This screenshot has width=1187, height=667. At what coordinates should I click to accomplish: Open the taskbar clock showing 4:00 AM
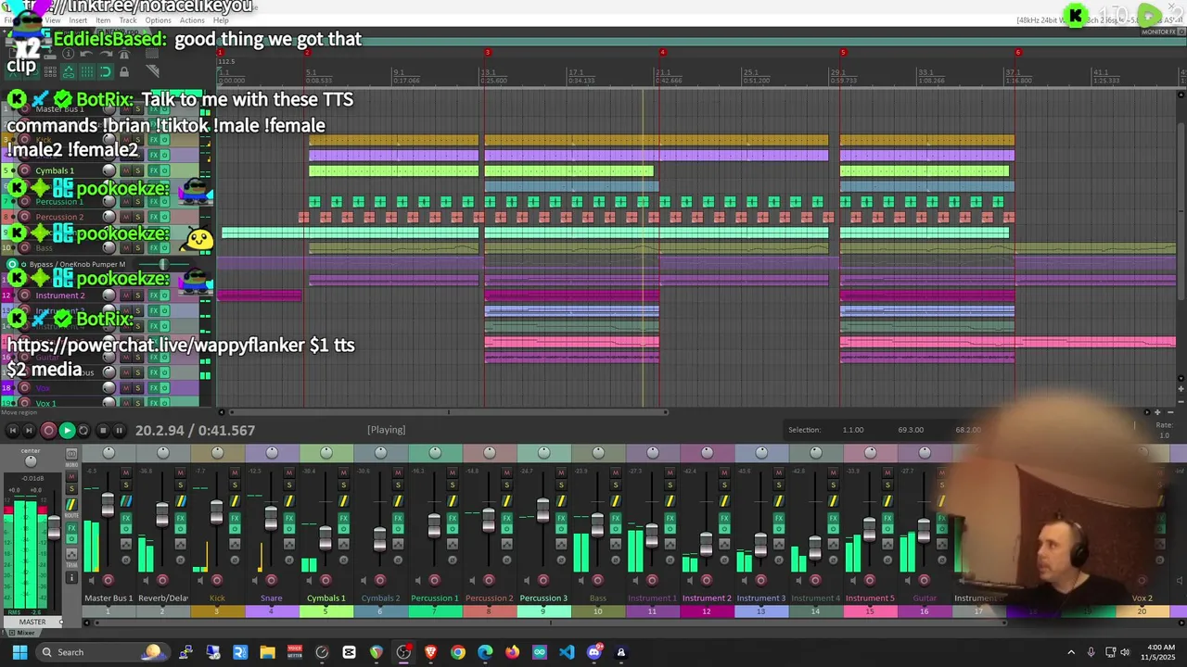tap(1160, 652)
